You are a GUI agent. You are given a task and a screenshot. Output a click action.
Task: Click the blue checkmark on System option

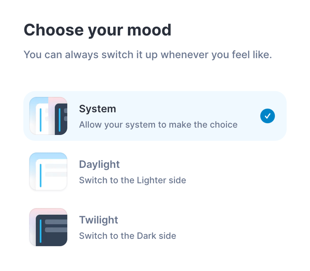[267, 116]
